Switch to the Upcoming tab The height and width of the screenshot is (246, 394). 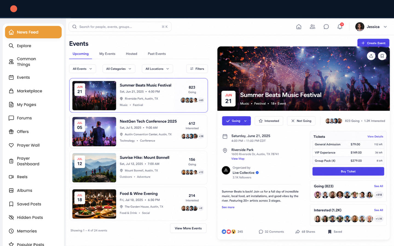(80, 54)
